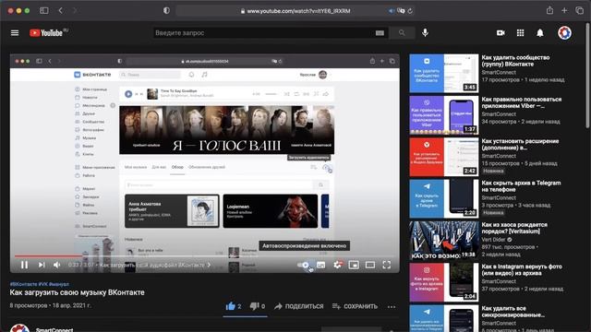This screenshot has height=332, width=591.
Task: Open the on-screen keyboard in search field
Action: [x=380, y=33]
